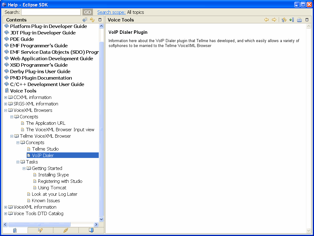
Task: Open EMF Service Data Objects guide
Action: tap(55, 52)
